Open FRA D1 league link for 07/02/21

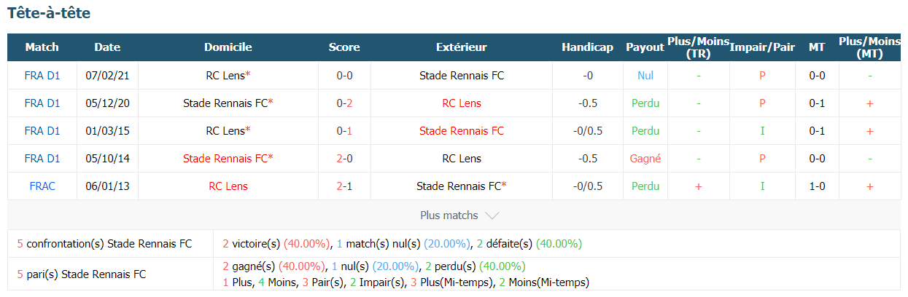pos(42,75)
